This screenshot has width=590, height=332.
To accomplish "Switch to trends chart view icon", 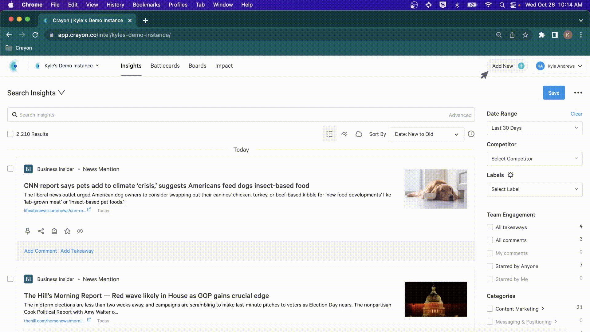I will tap(344, 134).
